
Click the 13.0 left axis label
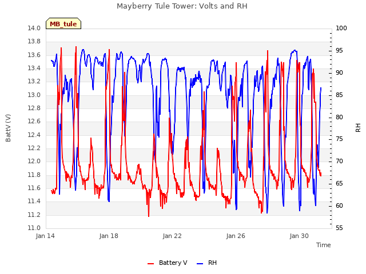pyautogui.click(x=34, y=95)
